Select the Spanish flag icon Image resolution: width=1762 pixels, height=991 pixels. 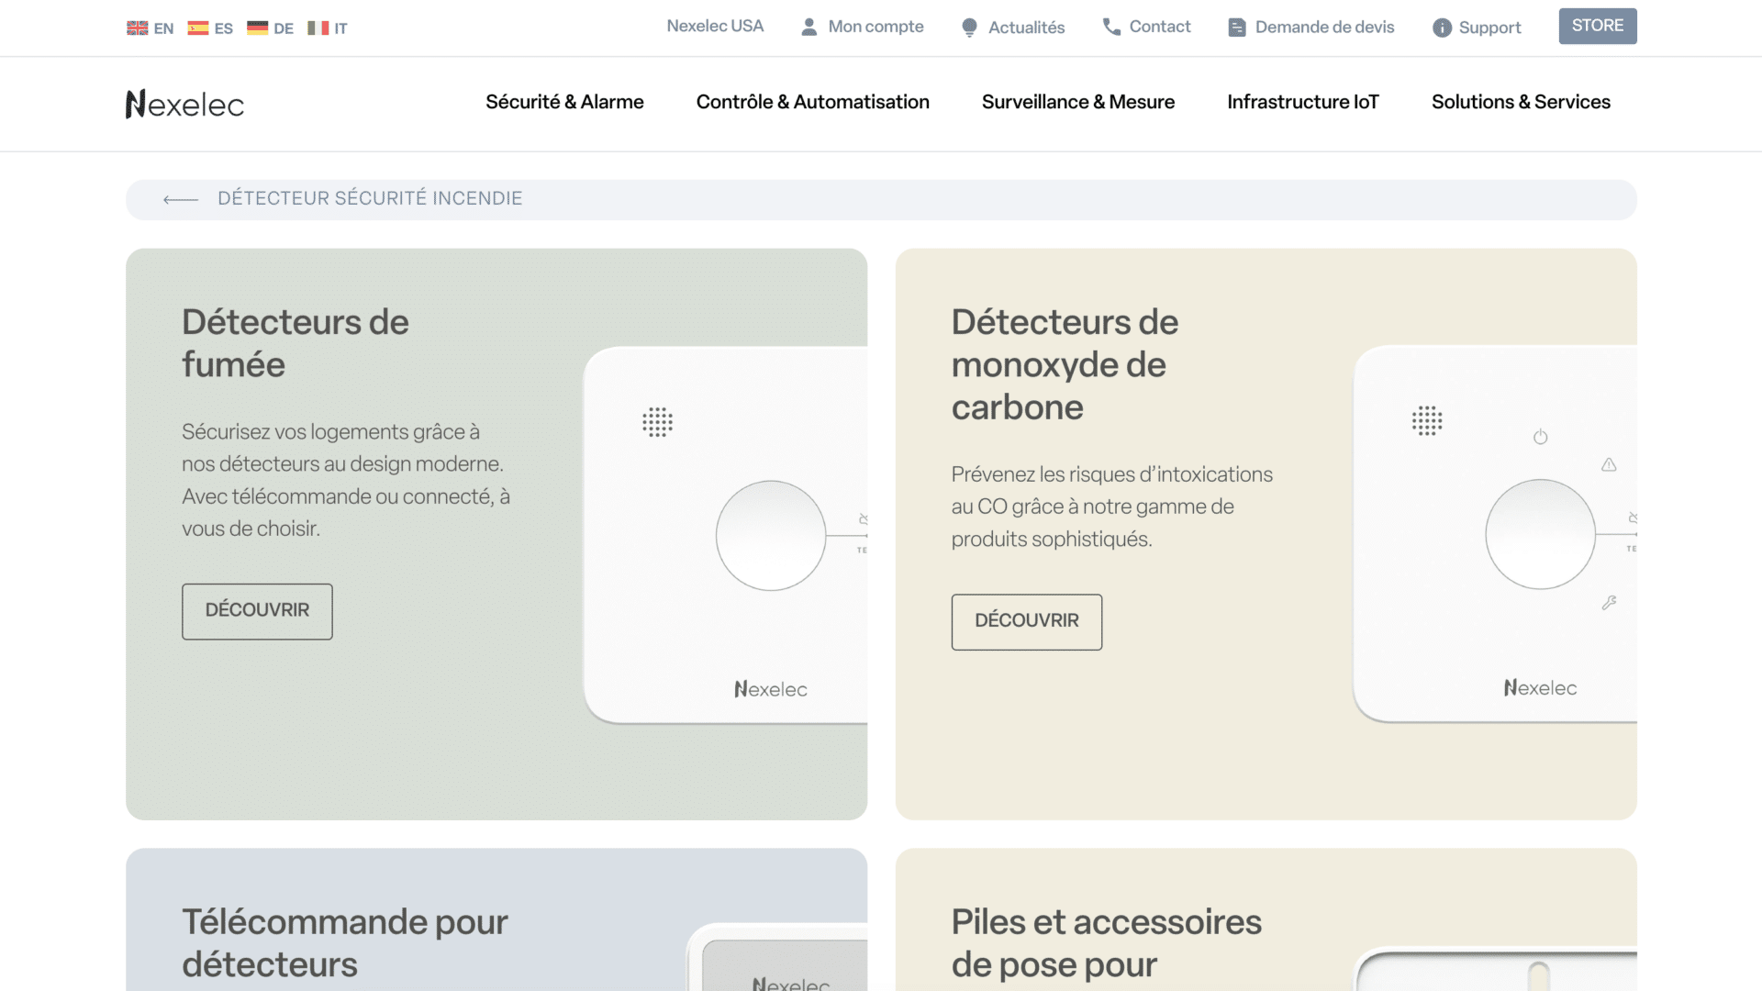197,28
